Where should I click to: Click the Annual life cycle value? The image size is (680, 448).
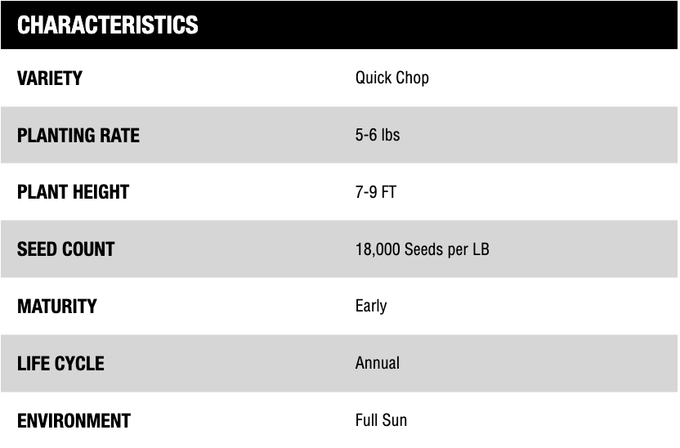(378, 363)
